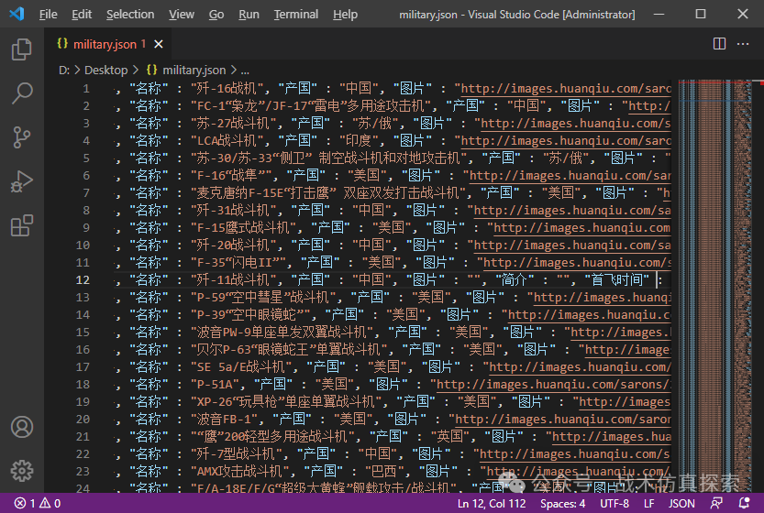Click text "歼-16战斗机" on line 1
The width and height of the screenshot is (764, 513).
click(x=226, y=89)
